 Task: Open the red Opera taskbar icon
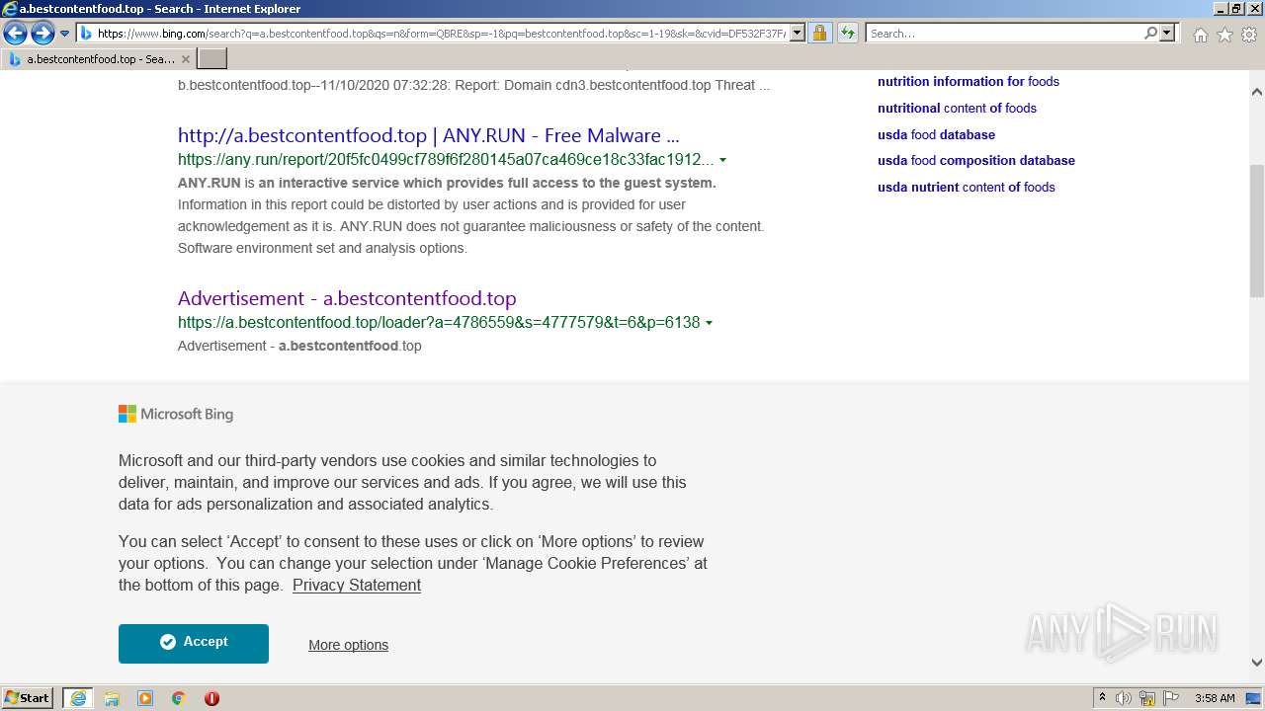tap(211, 698)
